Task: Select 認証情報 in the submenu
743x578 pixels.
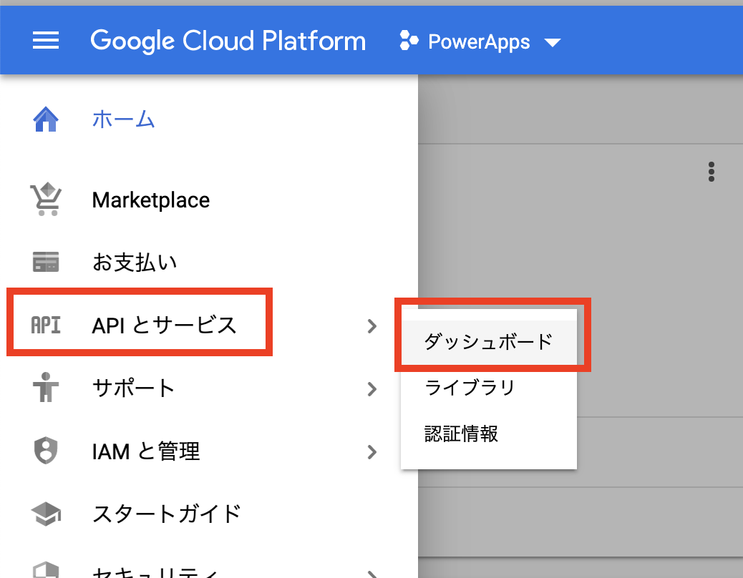Action: coord(489,433)
